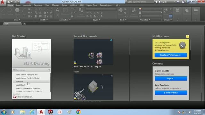Expand the Properties panel dropdown

[x=145, y=20]
